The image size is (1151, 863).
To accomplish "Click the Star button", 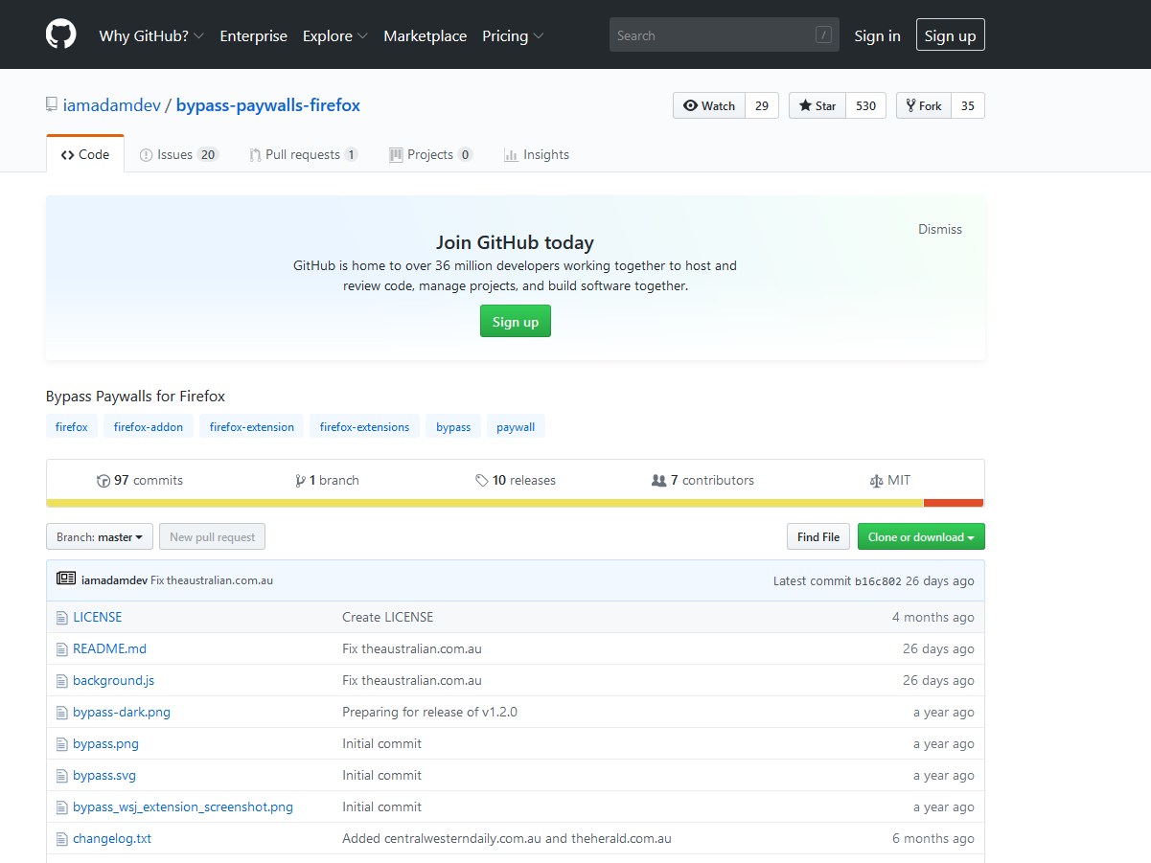I will pos(817,105).
